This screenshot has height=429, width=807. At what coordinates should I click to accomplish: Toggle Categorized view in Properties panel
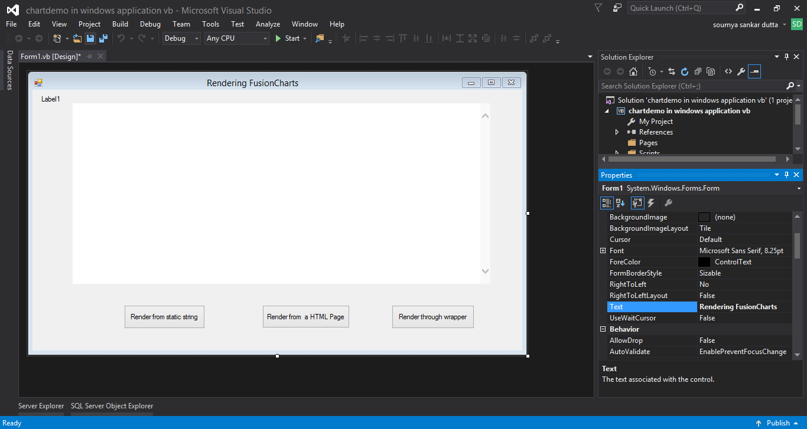coord(607,203)
